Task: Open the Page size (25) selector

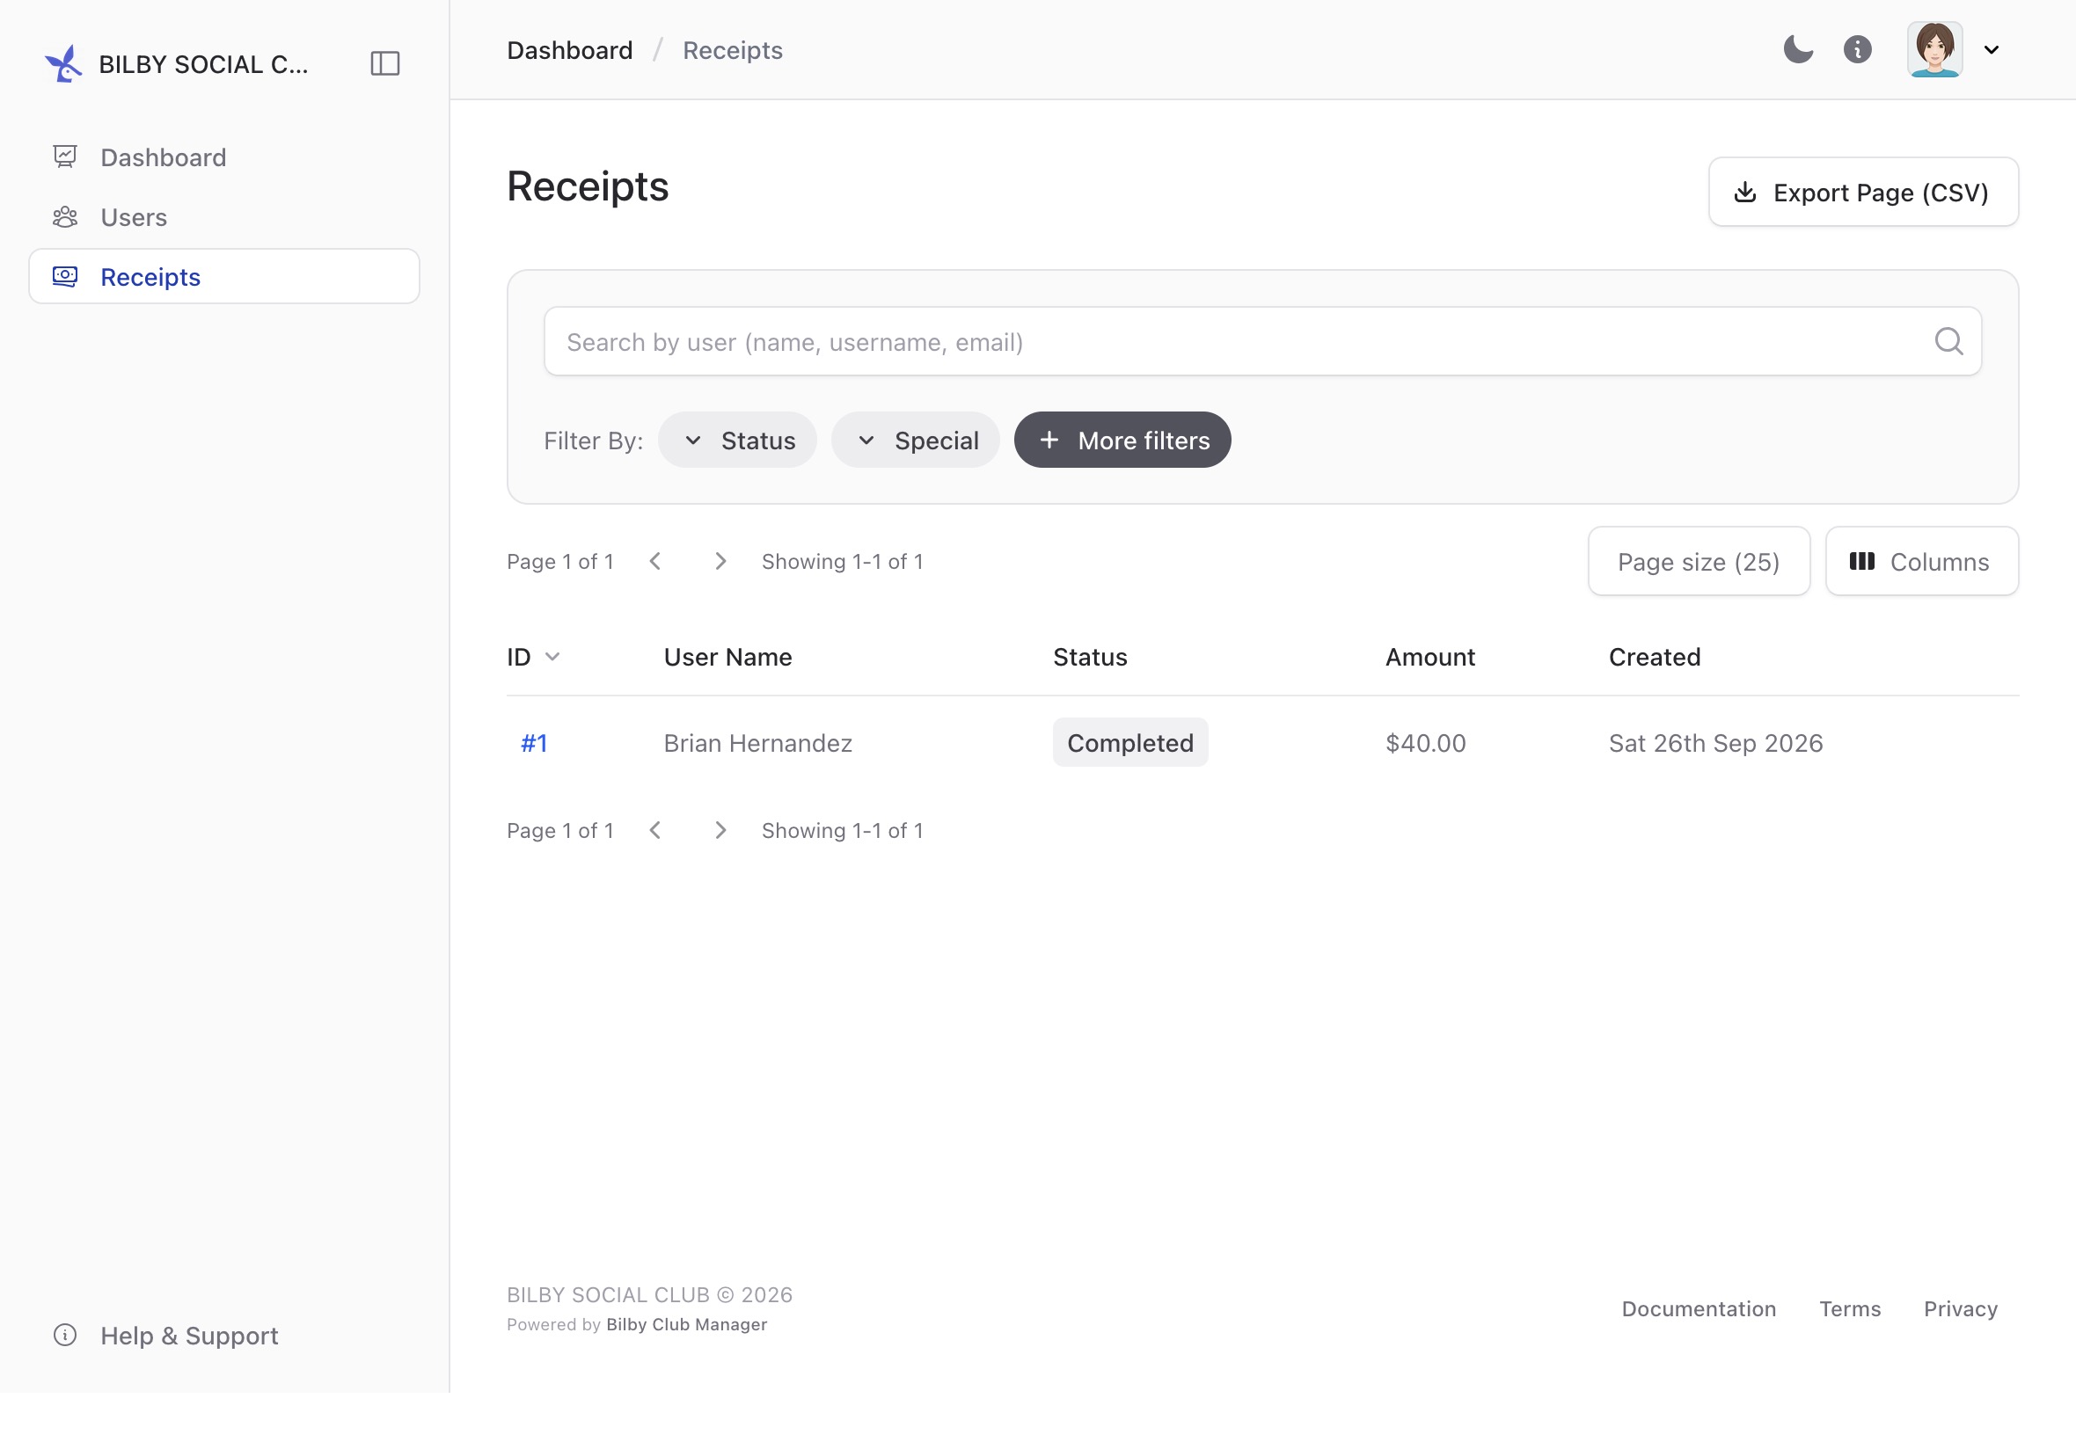Action: tap(1699, 561)
